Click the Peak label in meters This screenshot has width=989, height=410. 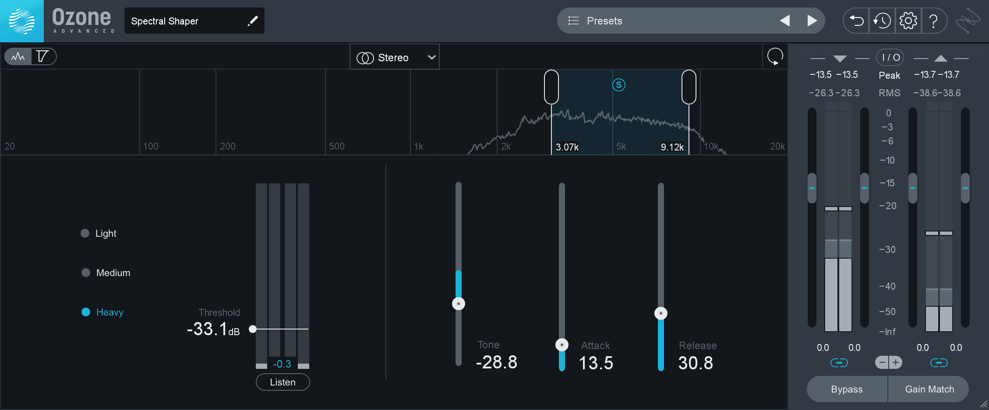[x=890, y=75]
